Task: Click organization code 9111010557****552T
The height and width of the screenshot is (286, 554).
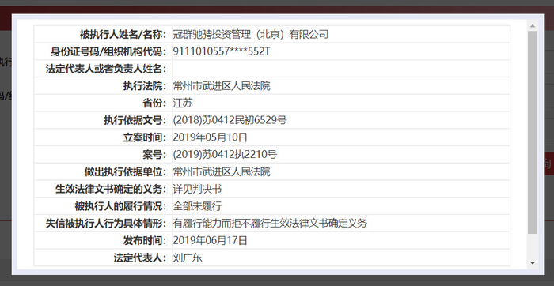Action: point(222,51)
